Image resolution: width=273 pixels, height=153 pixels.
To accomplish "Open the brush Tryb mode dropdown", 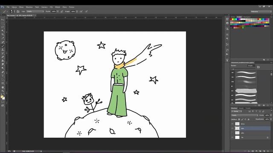I will [x=35, y=11].
